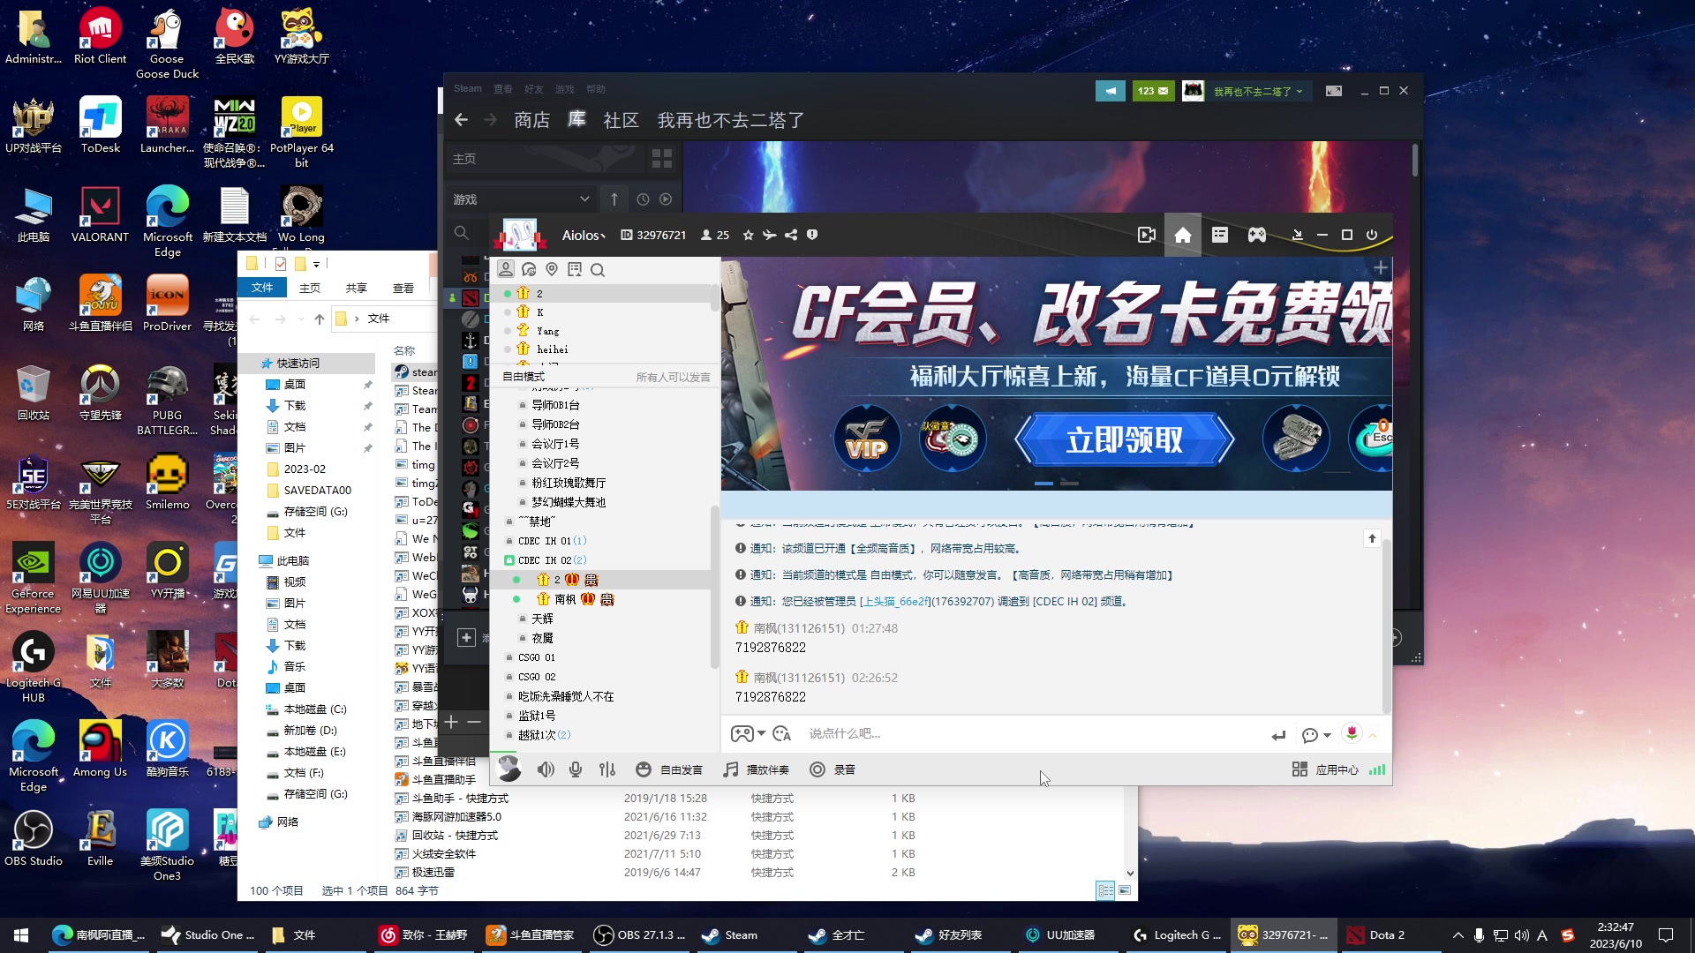Open Steam 查看 menu
This screenshot has width=1695, height=953.
pyautogui.click(x=502, y=89)
